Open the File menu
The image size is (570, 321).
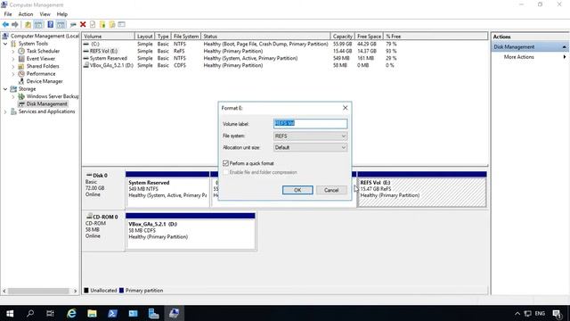point(8,14)
